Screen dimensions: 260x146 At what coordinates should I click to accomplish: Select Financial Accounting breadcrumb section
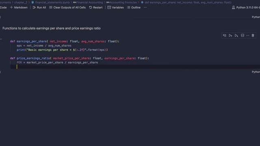point(88,2)
